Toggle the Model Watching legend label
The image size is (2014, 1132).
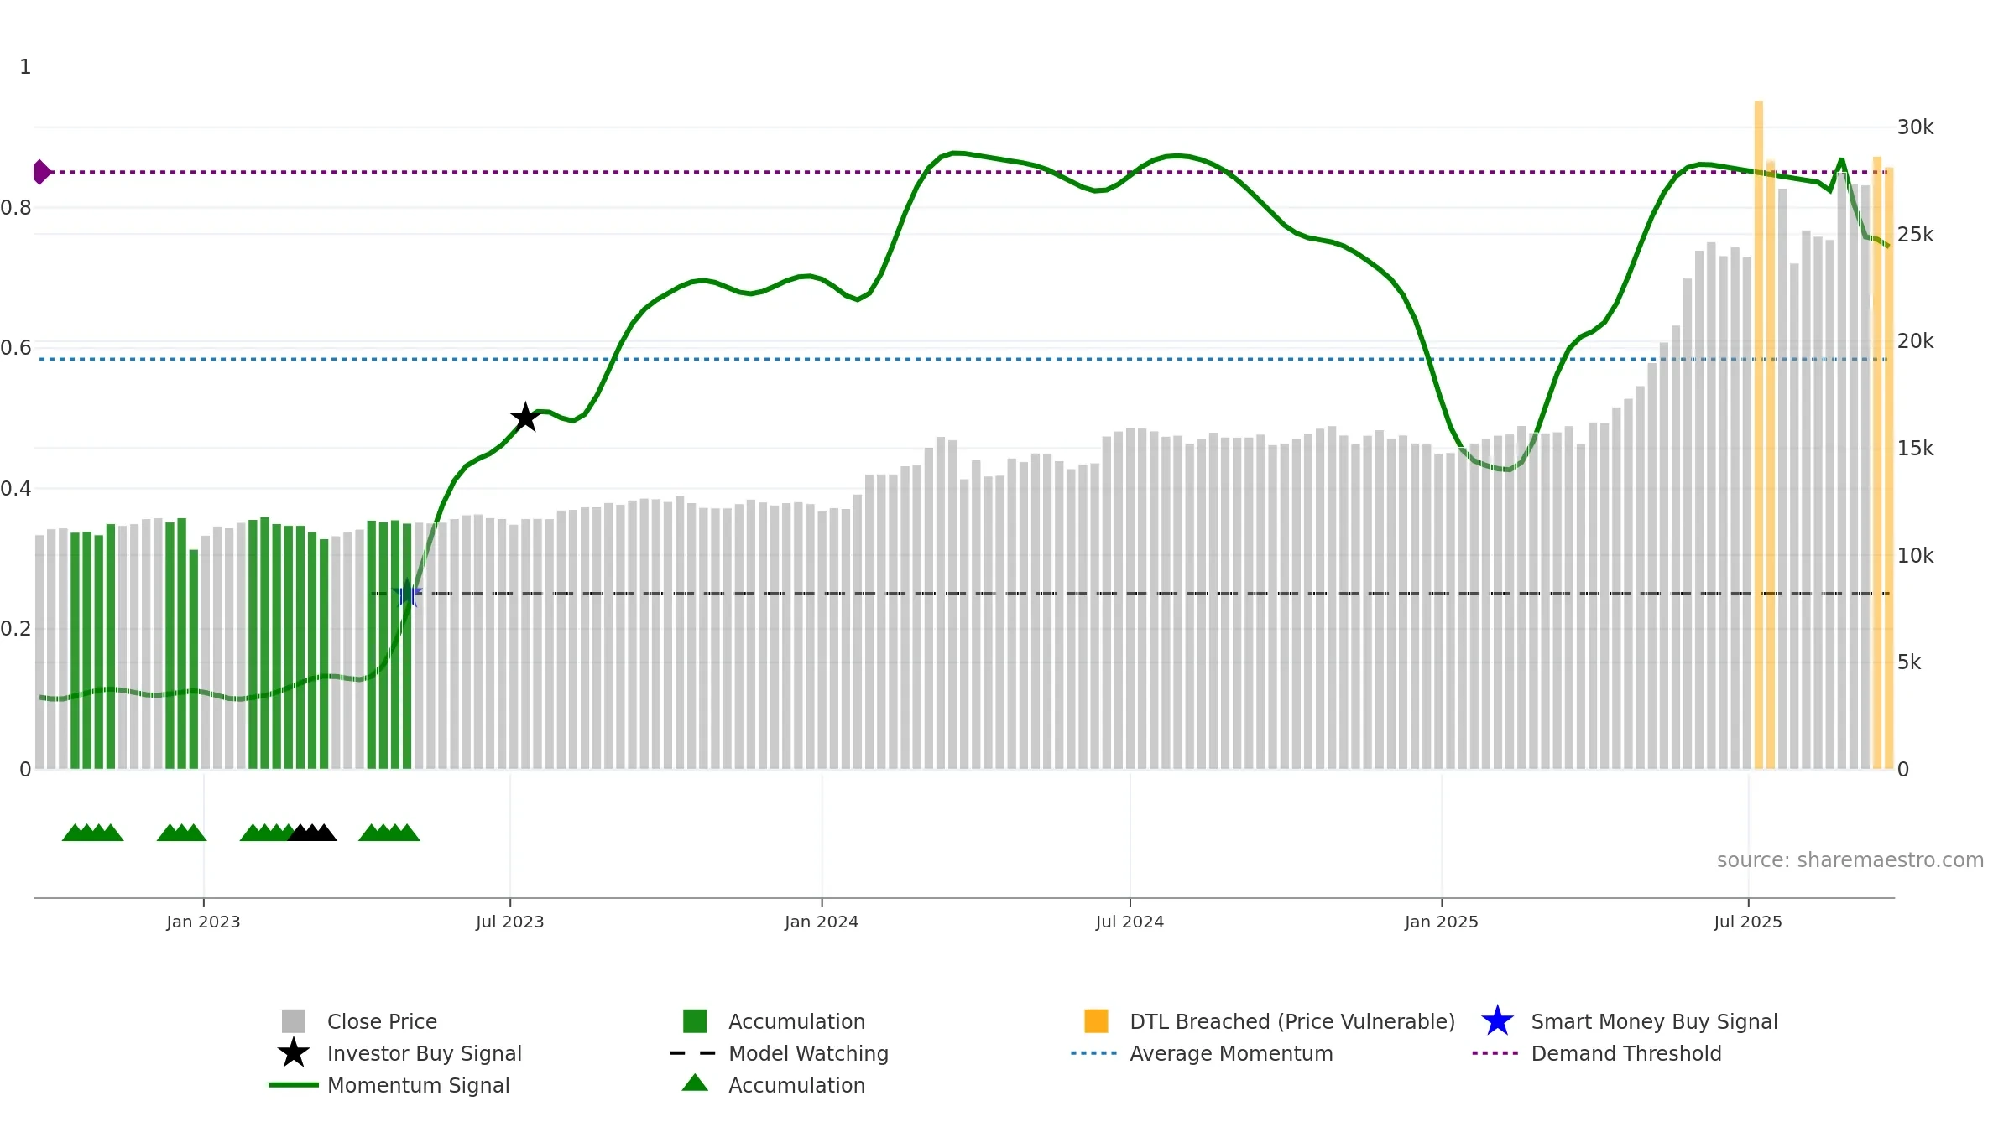(809, 1053)
